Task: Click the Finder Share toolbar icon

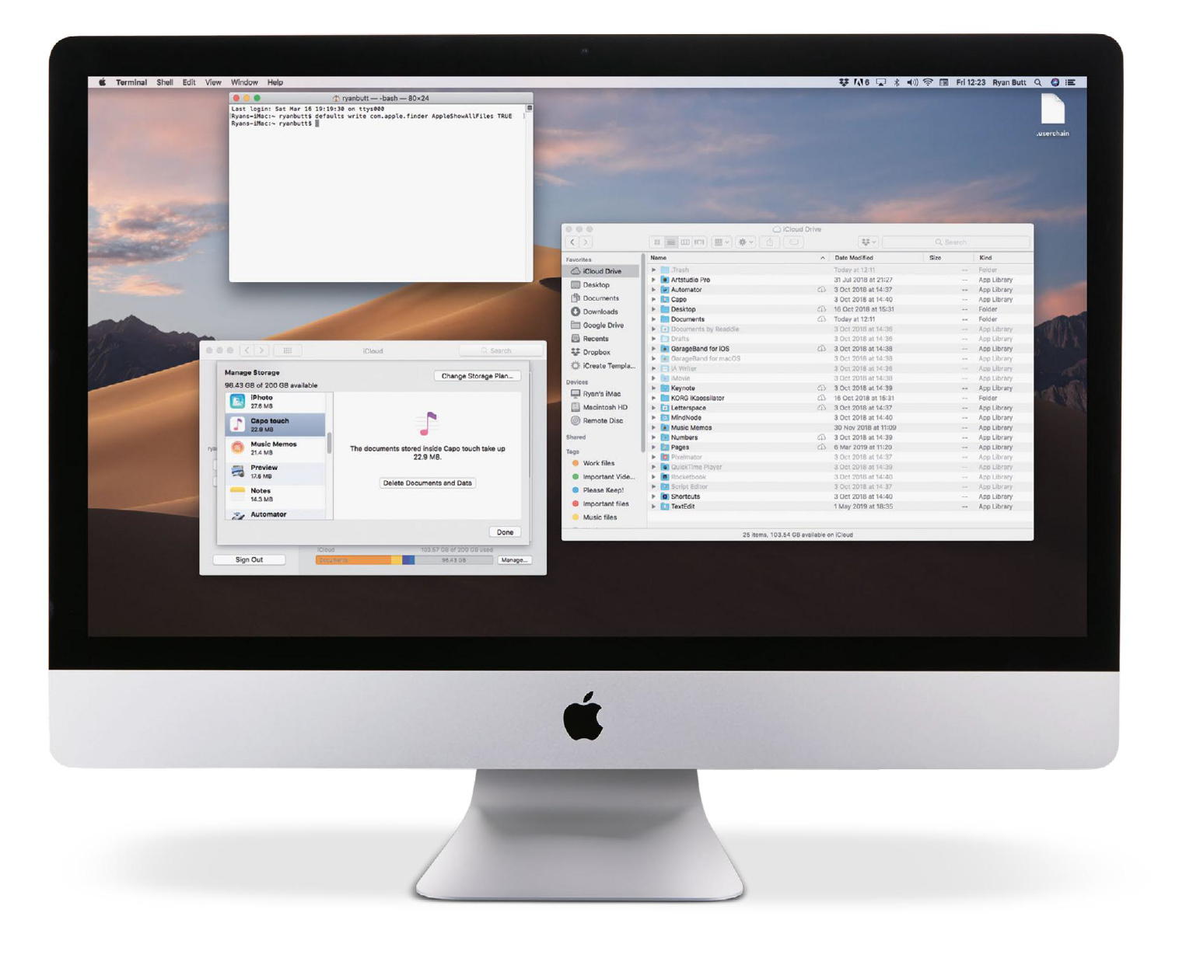Action: point(770,242)
